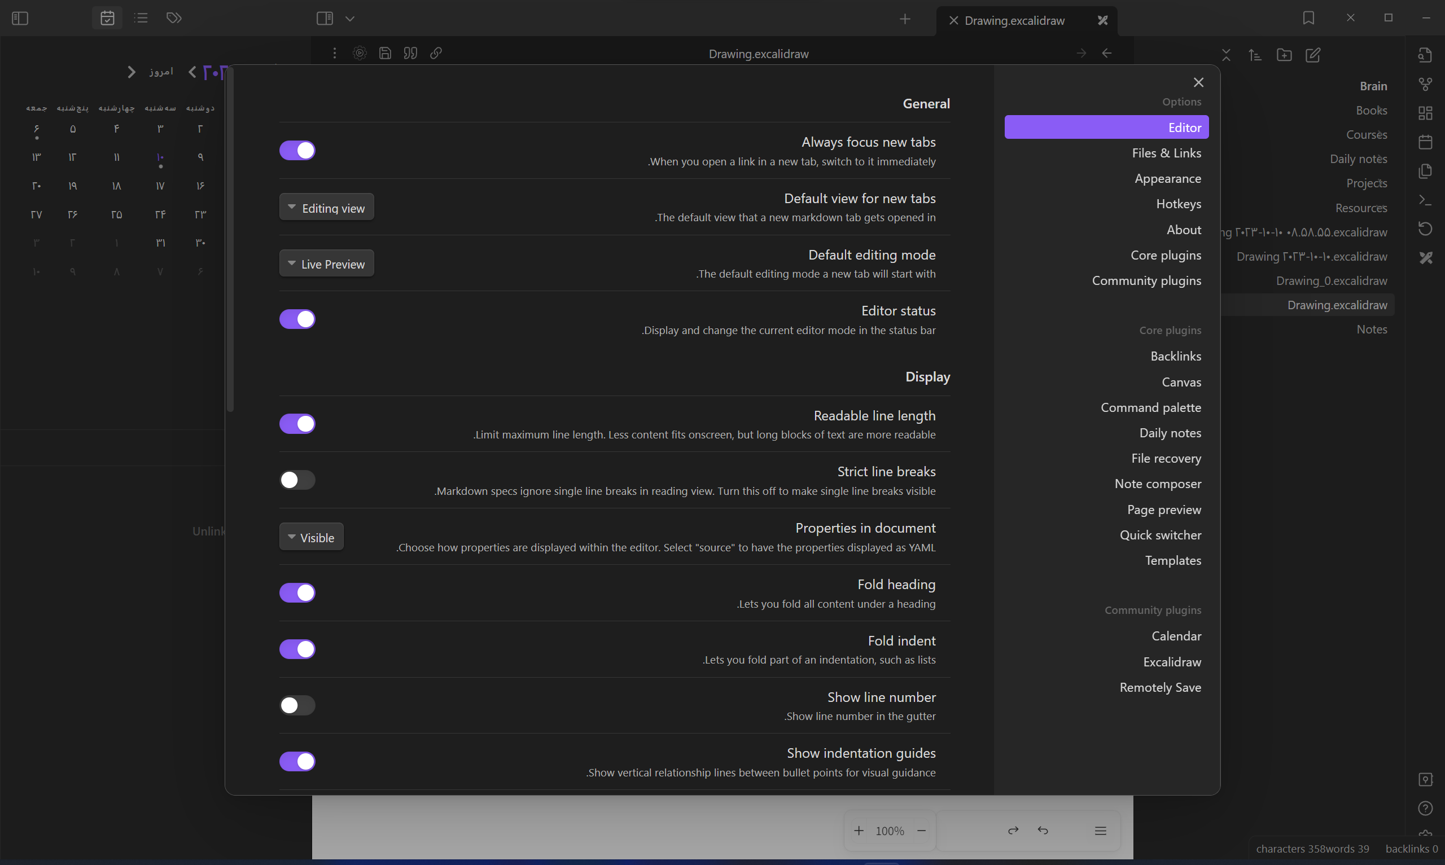
Task: Click امروز to jump to today in the calendar
Action: pos(161,71)
